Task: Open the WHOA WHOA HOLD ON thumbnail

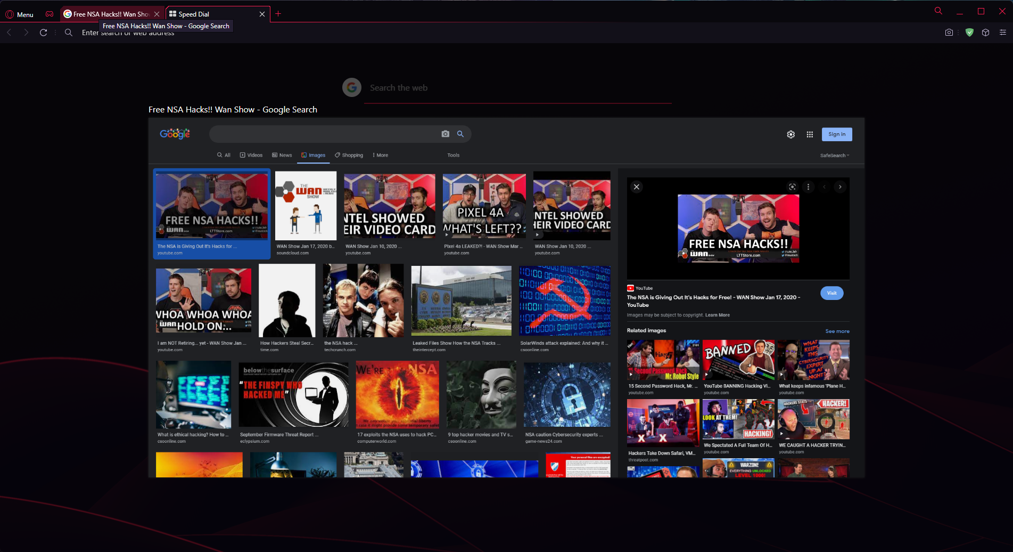Action: coord(203,301)
